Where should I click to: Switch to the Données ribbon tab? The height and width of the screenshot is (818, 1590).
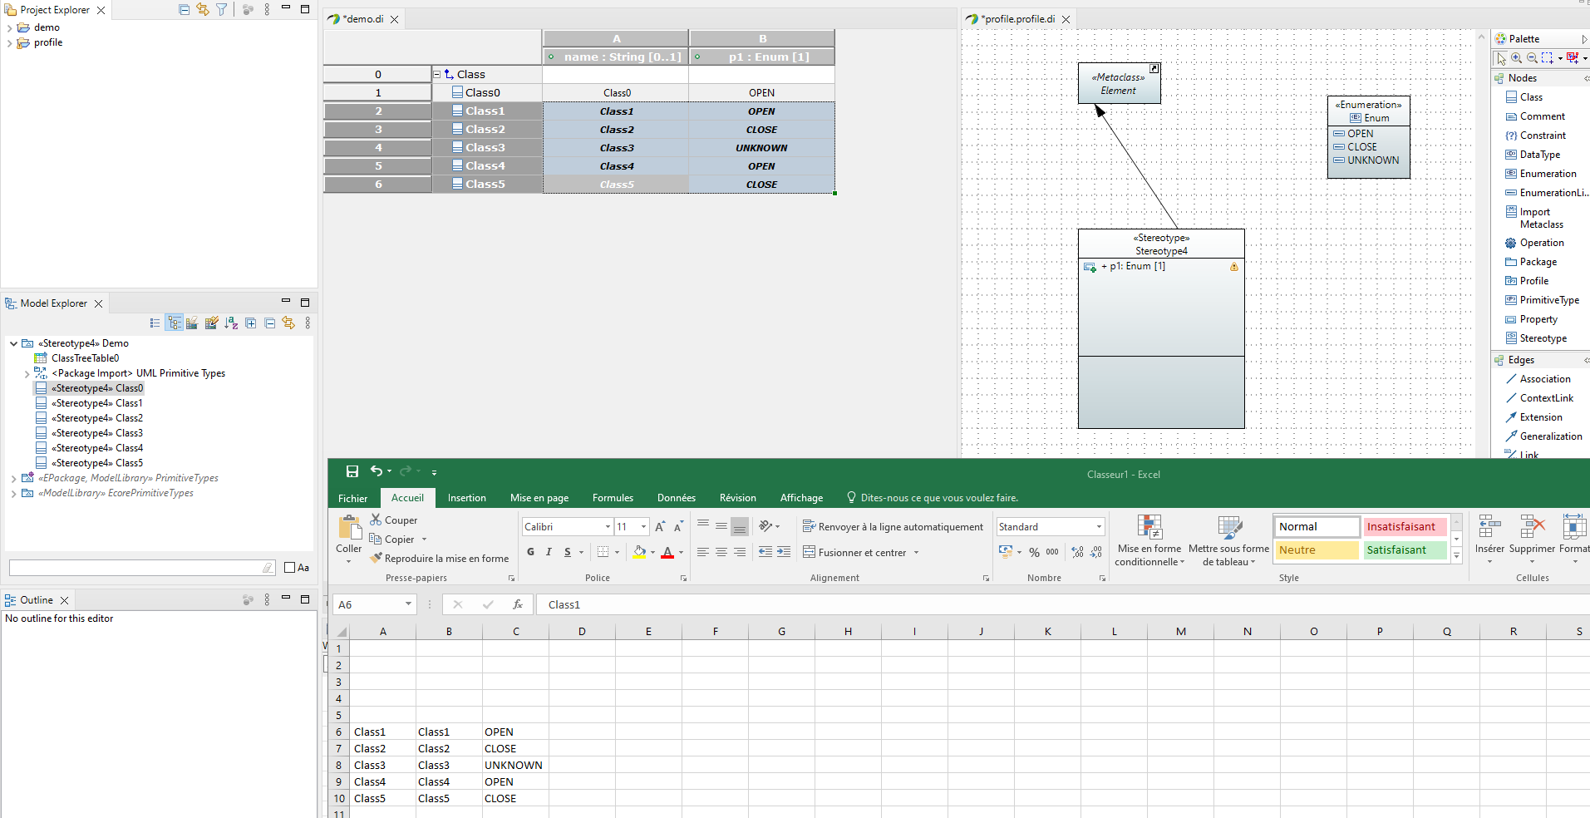click(x=677, y=498)
